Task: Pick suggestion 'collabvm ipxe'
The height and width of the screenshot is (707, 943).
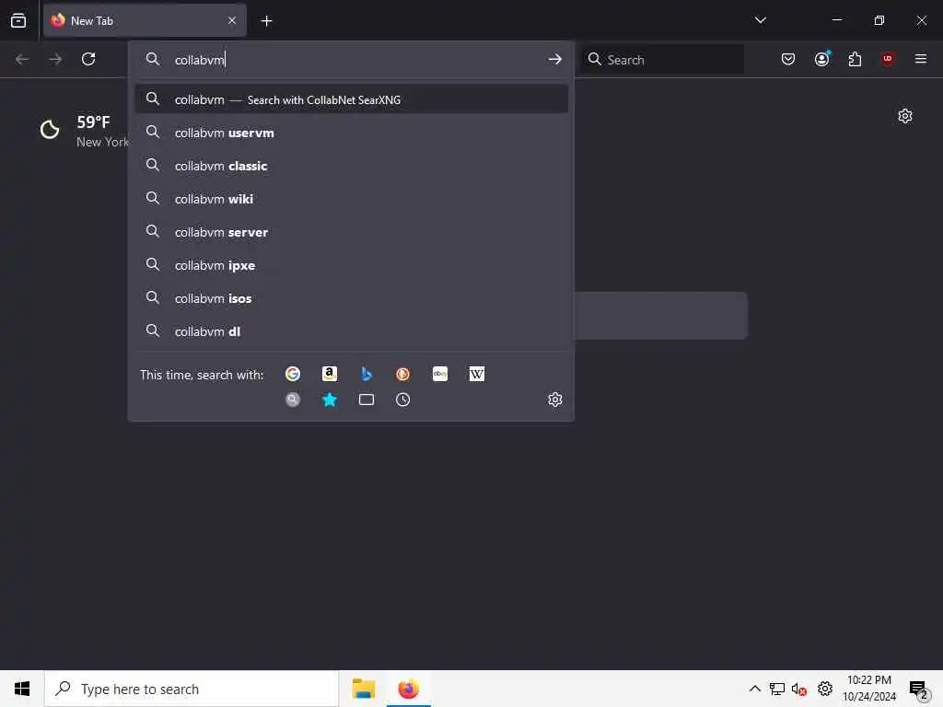Action: pyautogui.click(x=351, y=265)
